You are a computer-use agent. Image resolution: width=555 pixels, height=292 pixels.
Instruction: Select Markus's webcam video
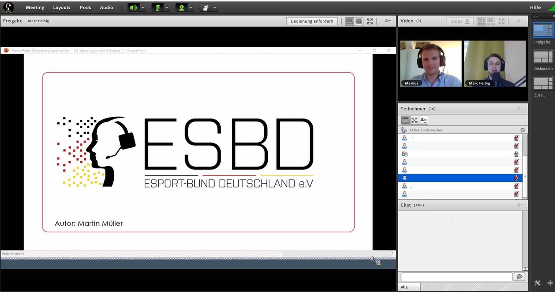431,63
